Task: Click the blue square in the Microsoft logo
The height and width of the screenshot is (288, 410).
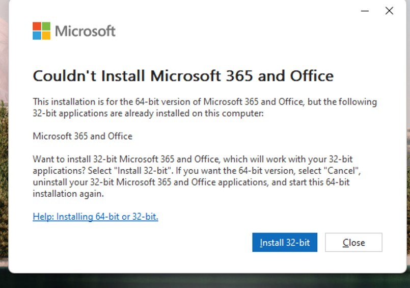Action: tap(37, 36)
